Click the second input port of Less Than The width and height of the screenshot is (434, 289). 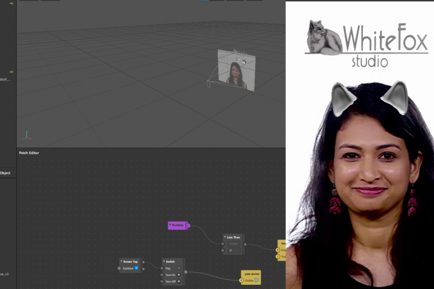pos(223,250)
